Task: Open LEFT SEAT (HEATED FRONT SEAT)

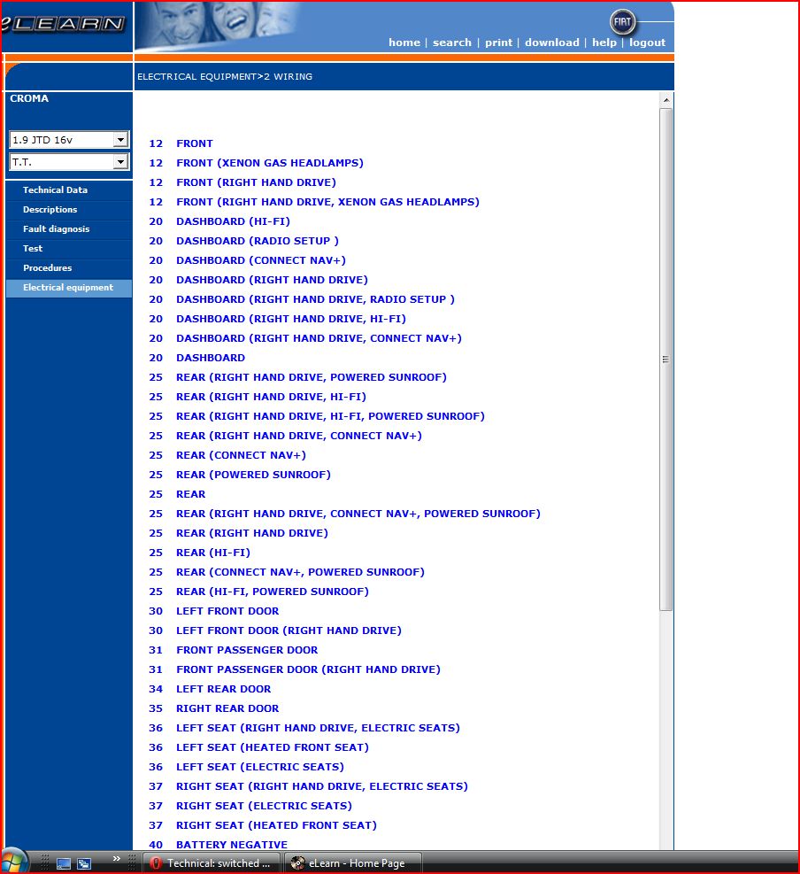Action: [x=273, y=748]
